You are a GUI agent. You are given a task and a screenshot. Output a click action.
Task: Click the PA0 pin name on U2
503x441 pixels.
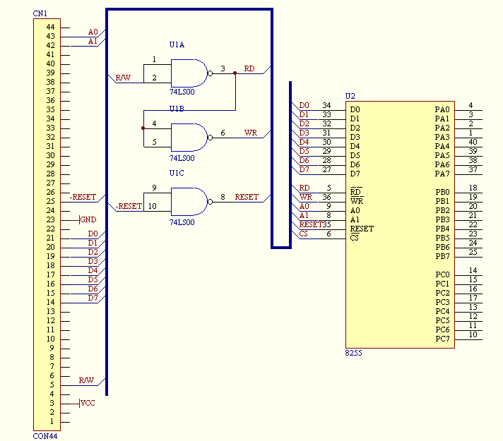click(x=442, y=109)
